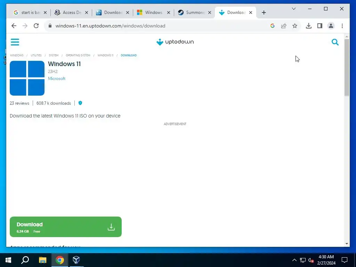
Task: Close the Windows Microsoft tab
Action: 169,13
